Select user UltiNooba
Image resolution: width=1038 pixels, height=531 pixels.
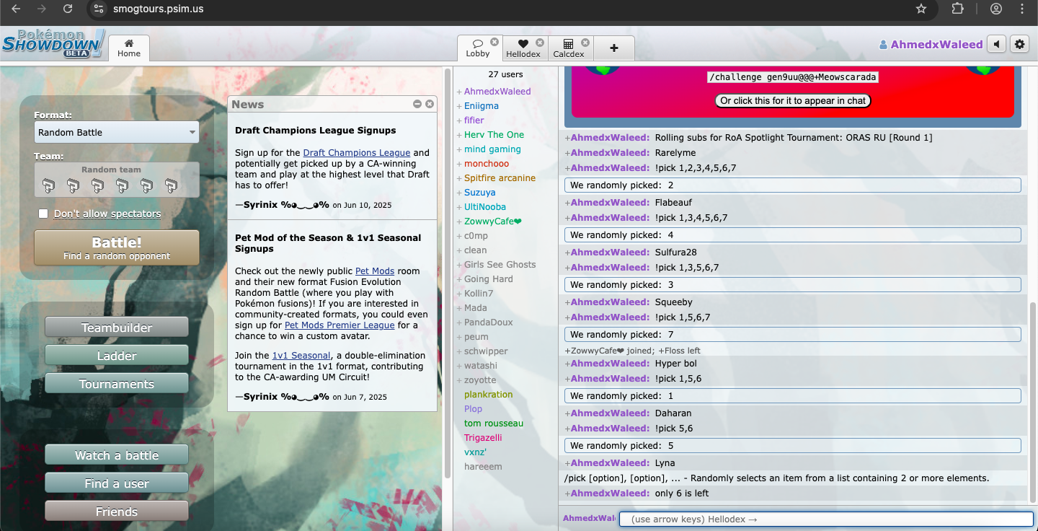click(485, 207)
